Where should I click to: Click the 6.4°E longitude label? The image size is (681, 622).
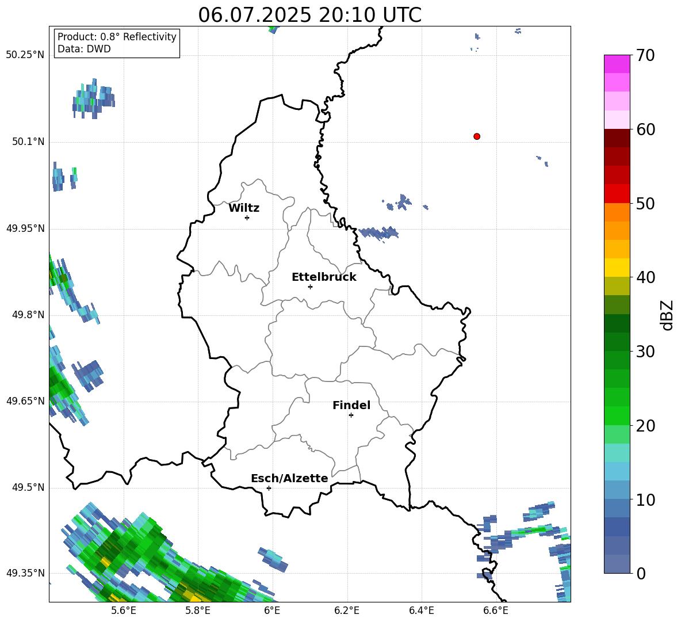[x=421, y=610]
